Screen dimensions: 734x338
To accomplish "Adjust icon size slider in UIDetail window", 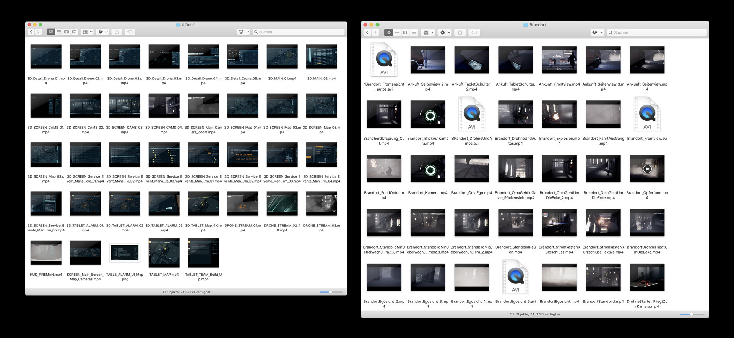I will click(330, 292).
